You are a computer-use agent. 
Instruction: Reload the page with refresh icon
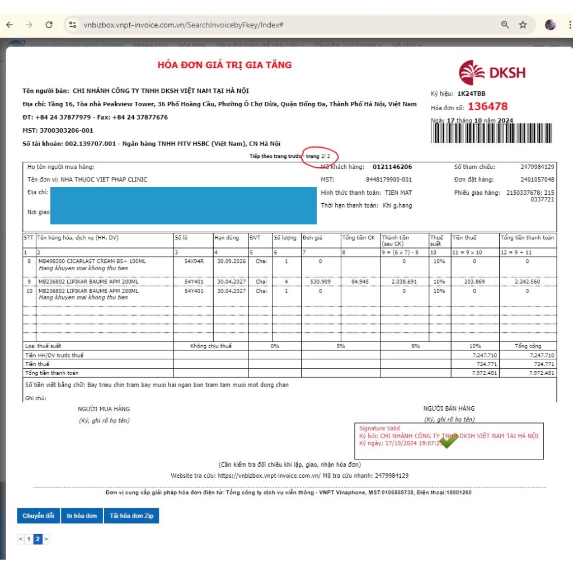coord(49,25)
